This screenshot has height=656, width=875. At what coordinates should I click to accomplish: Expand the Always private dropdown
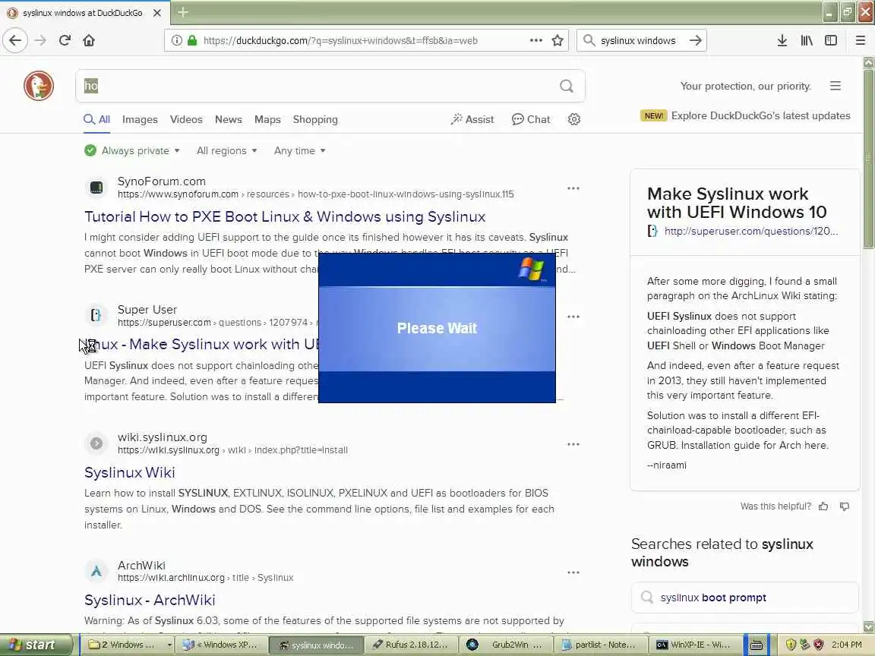tap(132, 150)
